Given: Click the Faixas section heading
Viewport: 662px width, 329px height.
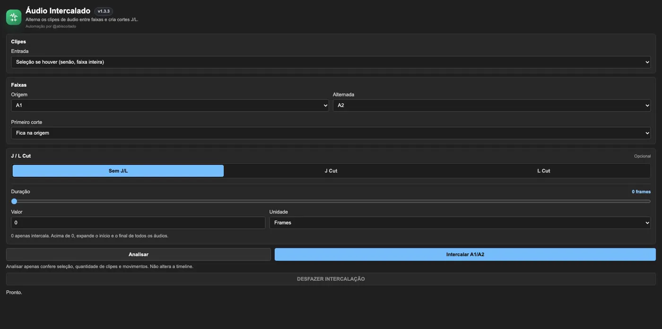Looking at the screenshot, I should coord(19,85).
